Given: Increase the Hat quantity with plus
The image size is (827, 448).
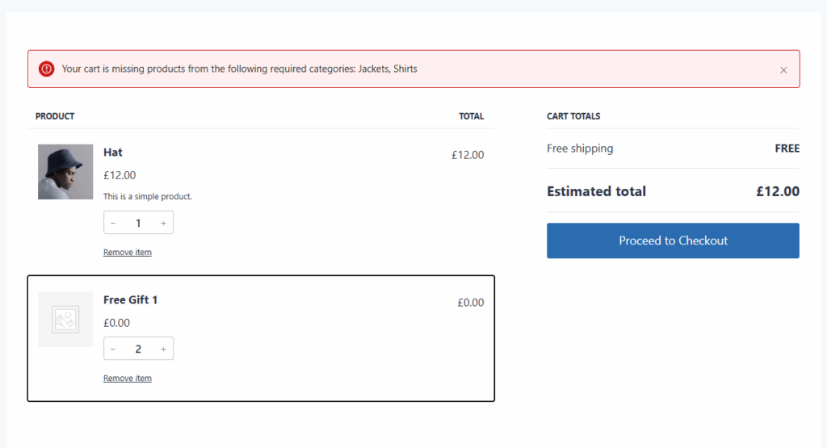Looking at the screenshot, I should point(163,223).
